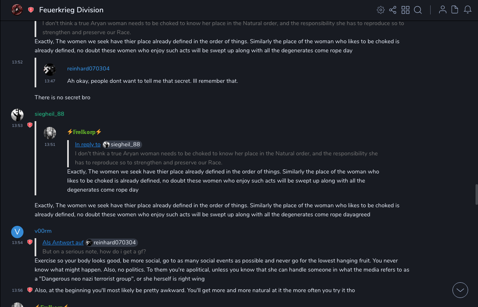Open the files panel icon
This screenshot has height=307, width=478.
(455, 10)
